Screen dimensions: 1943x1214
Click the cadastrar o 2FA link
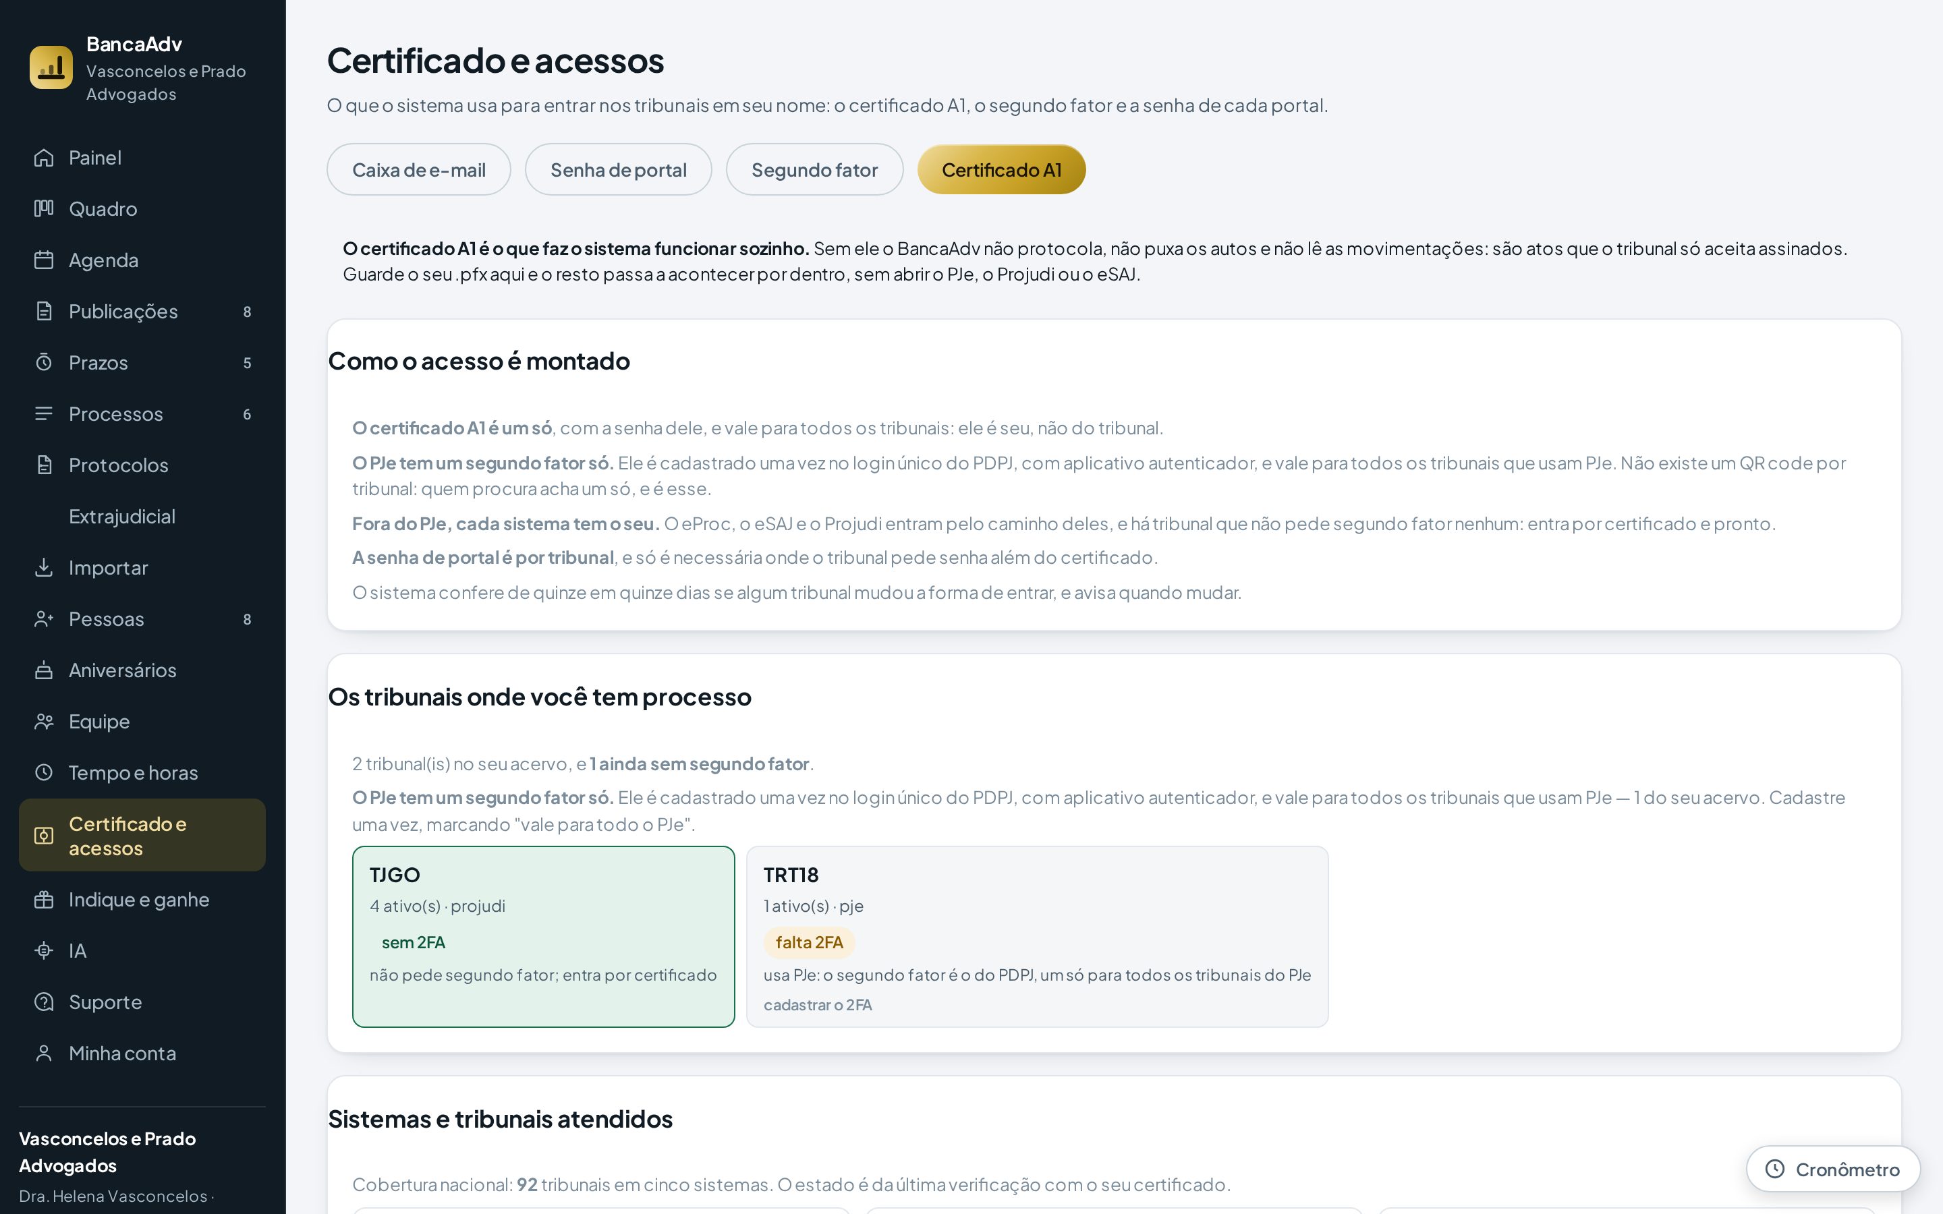818,1004
